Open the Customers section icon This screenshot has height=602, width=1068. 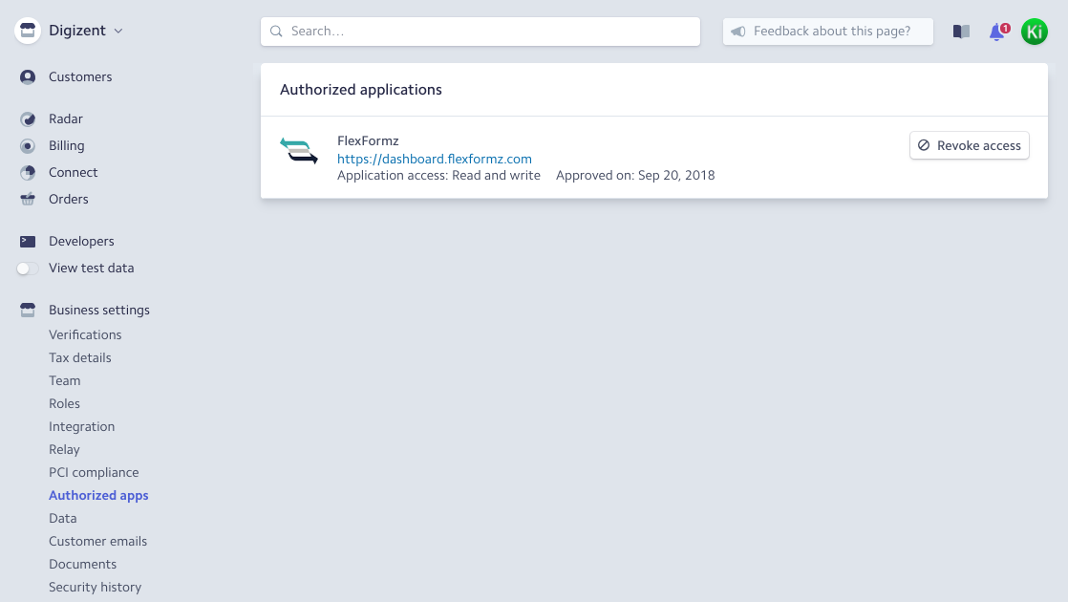click(28, 76)
